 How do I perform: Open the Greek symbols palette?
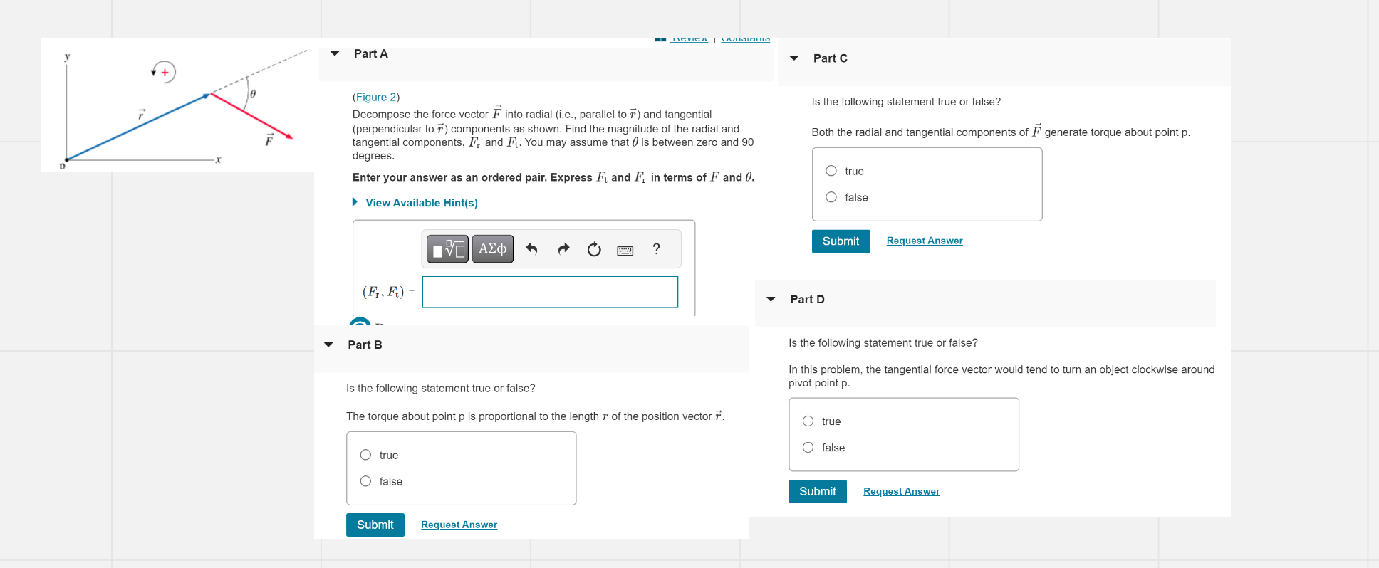pos(493,248)
